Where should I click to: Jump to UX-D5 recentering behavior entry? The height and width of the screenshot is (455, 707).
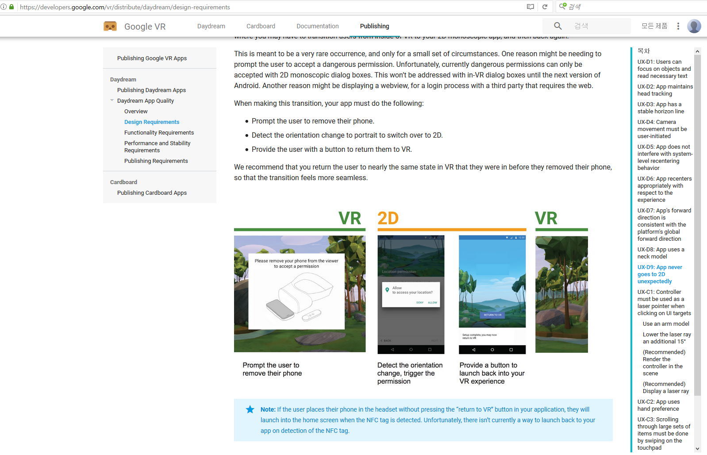point(665,158)
